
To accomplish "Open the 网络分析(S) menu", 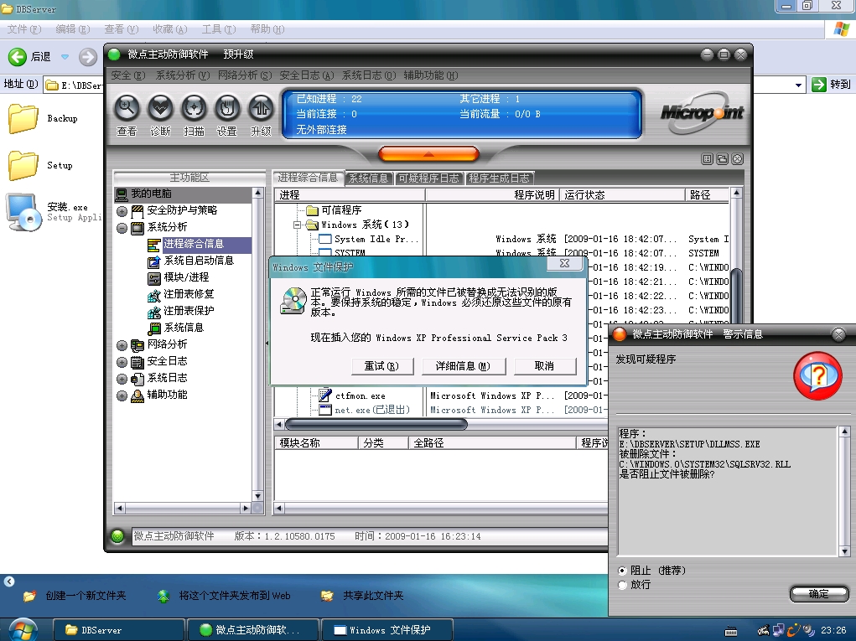I will tap(245, 75).
